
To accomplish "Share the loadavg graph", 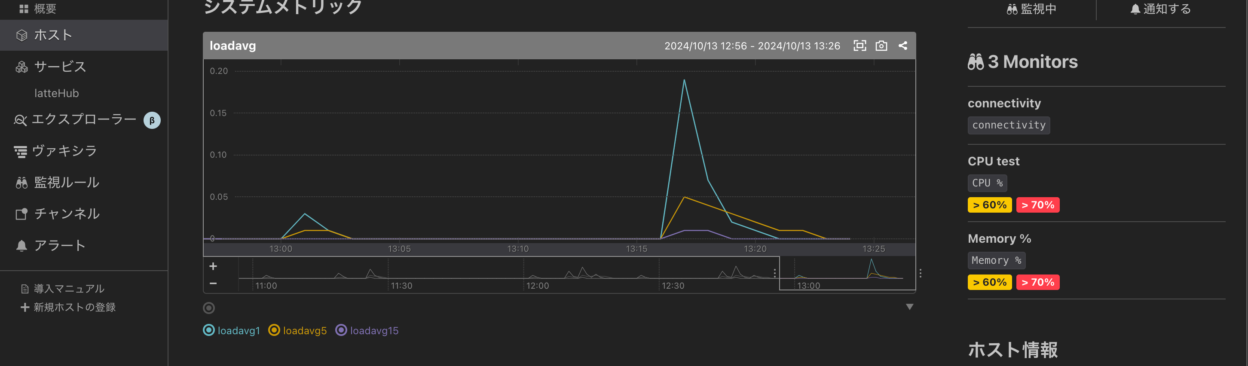I will [x=902, y=46].
